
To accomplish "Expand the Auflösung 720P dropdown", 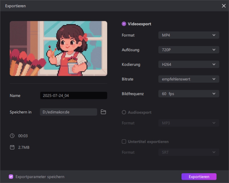I will click(189, 50).
